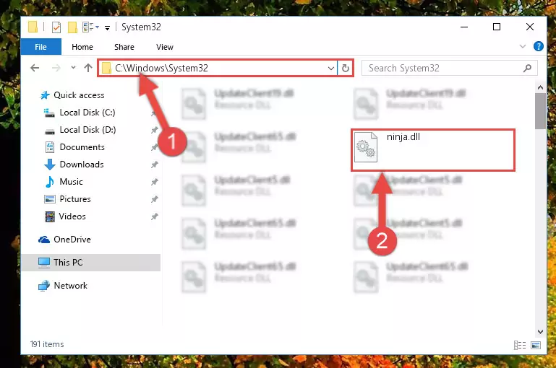Open the address bar history dropdown
Screen dimensions: 556x368
pos(331,68)
